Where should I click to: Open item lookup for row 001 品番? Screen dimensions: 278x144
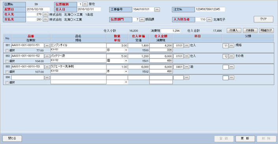[47, 46]
